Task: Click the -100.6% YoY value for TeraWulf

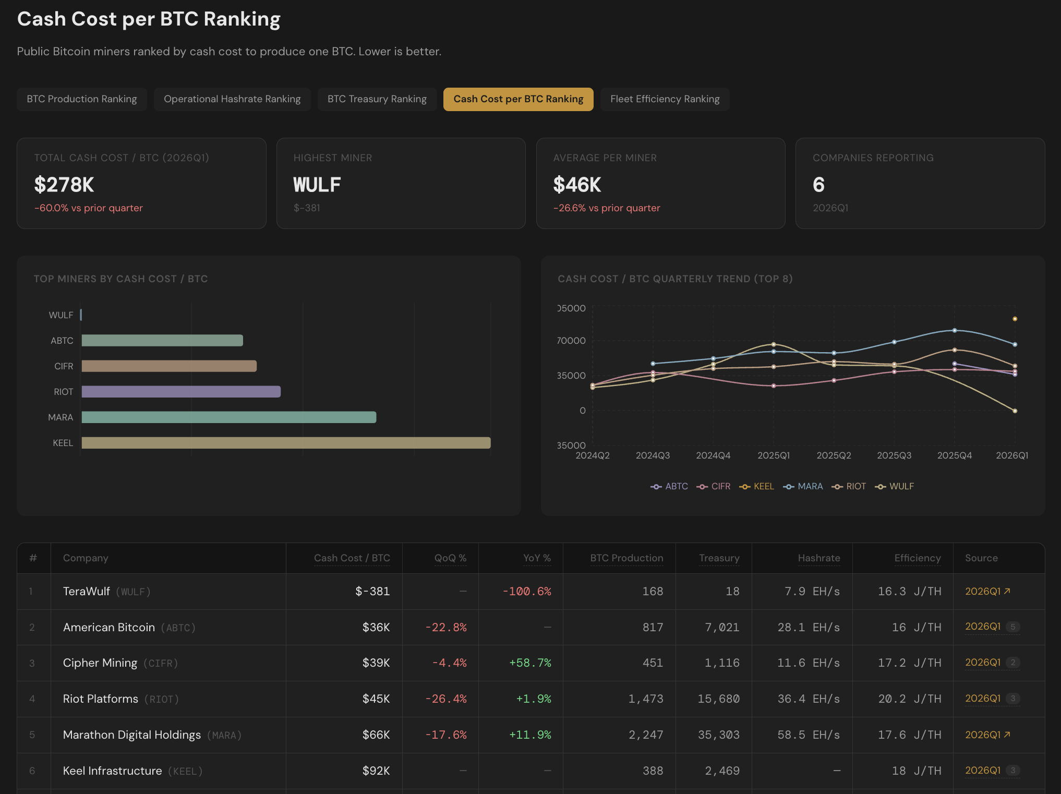Action: [527, 591]
